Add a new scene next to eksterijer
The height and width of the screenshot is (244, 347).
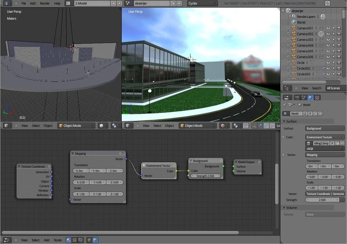click(x=173, y=3)
